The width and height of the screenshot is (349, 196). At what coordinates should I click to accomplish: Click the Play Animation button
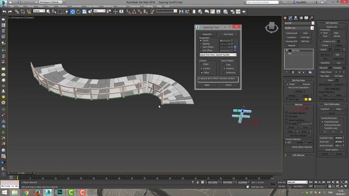(x=320, y=182)
